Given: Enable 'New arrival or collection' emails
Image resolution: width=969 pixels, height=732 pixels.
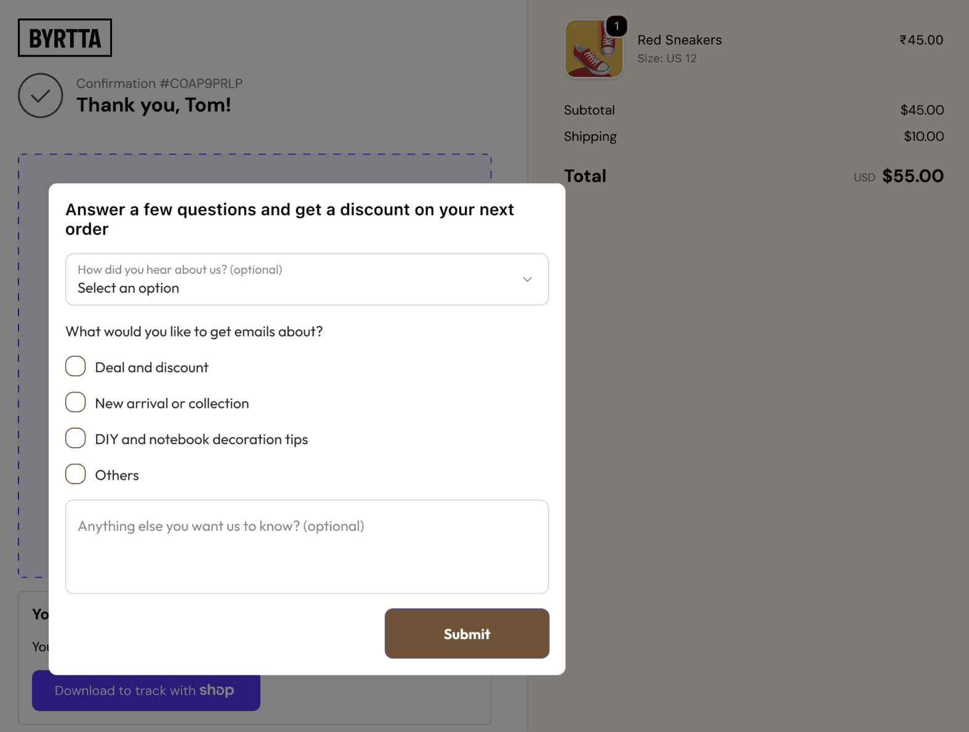Looking at the screenshot, I should 76,403.
